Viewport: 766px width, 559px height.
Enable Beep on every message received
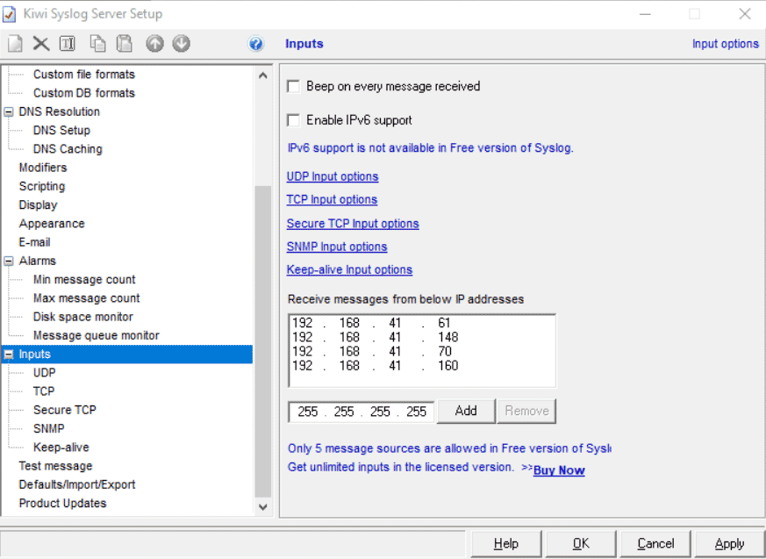tap(294, 87)
